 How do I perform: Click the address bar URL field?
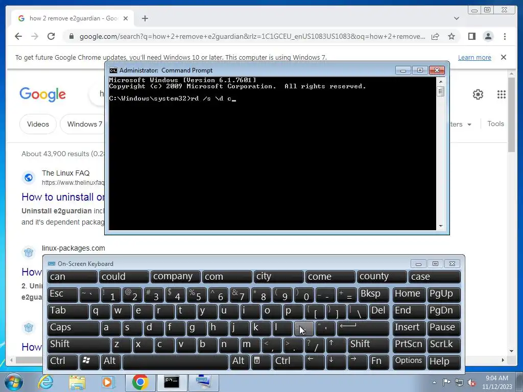pos(252,36)
